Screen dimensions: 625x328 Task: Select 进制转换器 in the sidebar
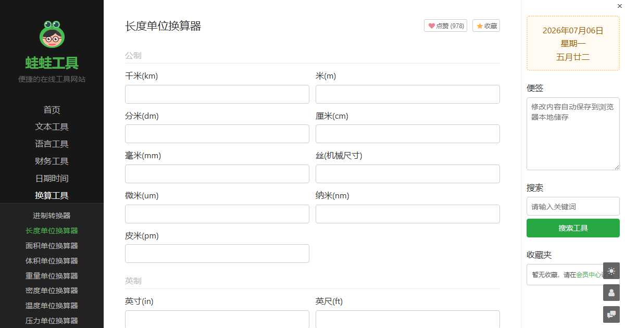point(52,216)
